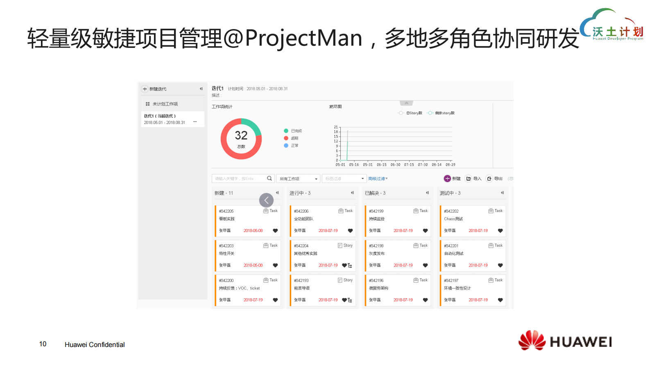The image size is (650, 365).
Task: Click 新建 create button
Action: (453, 178)
